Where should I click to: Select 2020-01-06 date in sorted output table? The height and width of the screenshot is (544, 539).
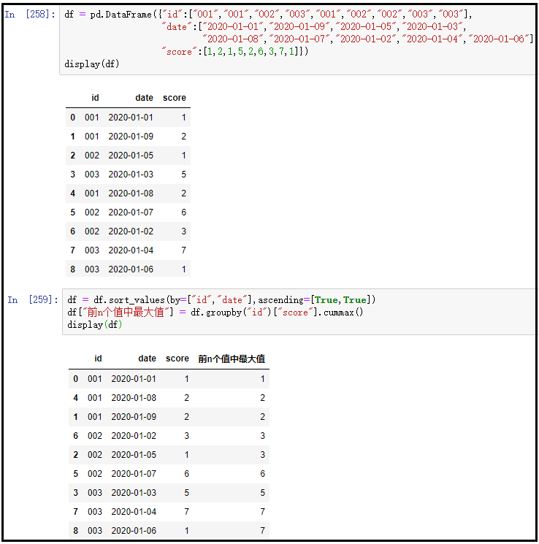[134, 530]
